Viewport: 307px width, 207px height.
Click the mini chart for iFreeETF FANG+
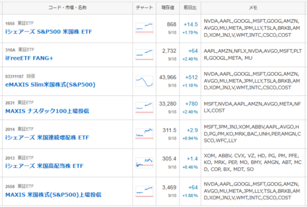(x=144, y=55)
